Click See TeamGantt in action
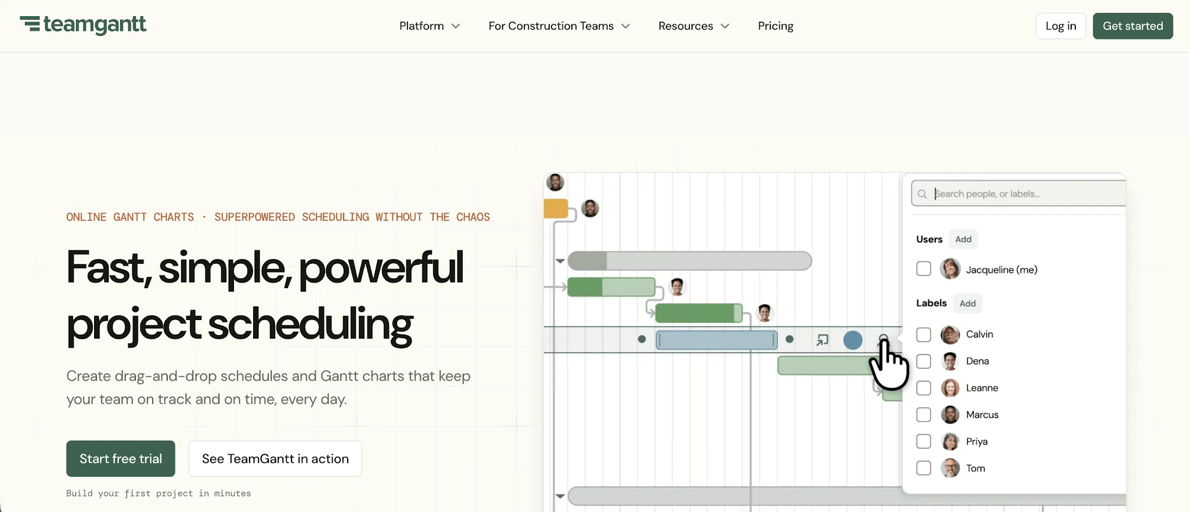Image resolution: width=1189 pixels, height=512 pixels. [x=275, y=459]
